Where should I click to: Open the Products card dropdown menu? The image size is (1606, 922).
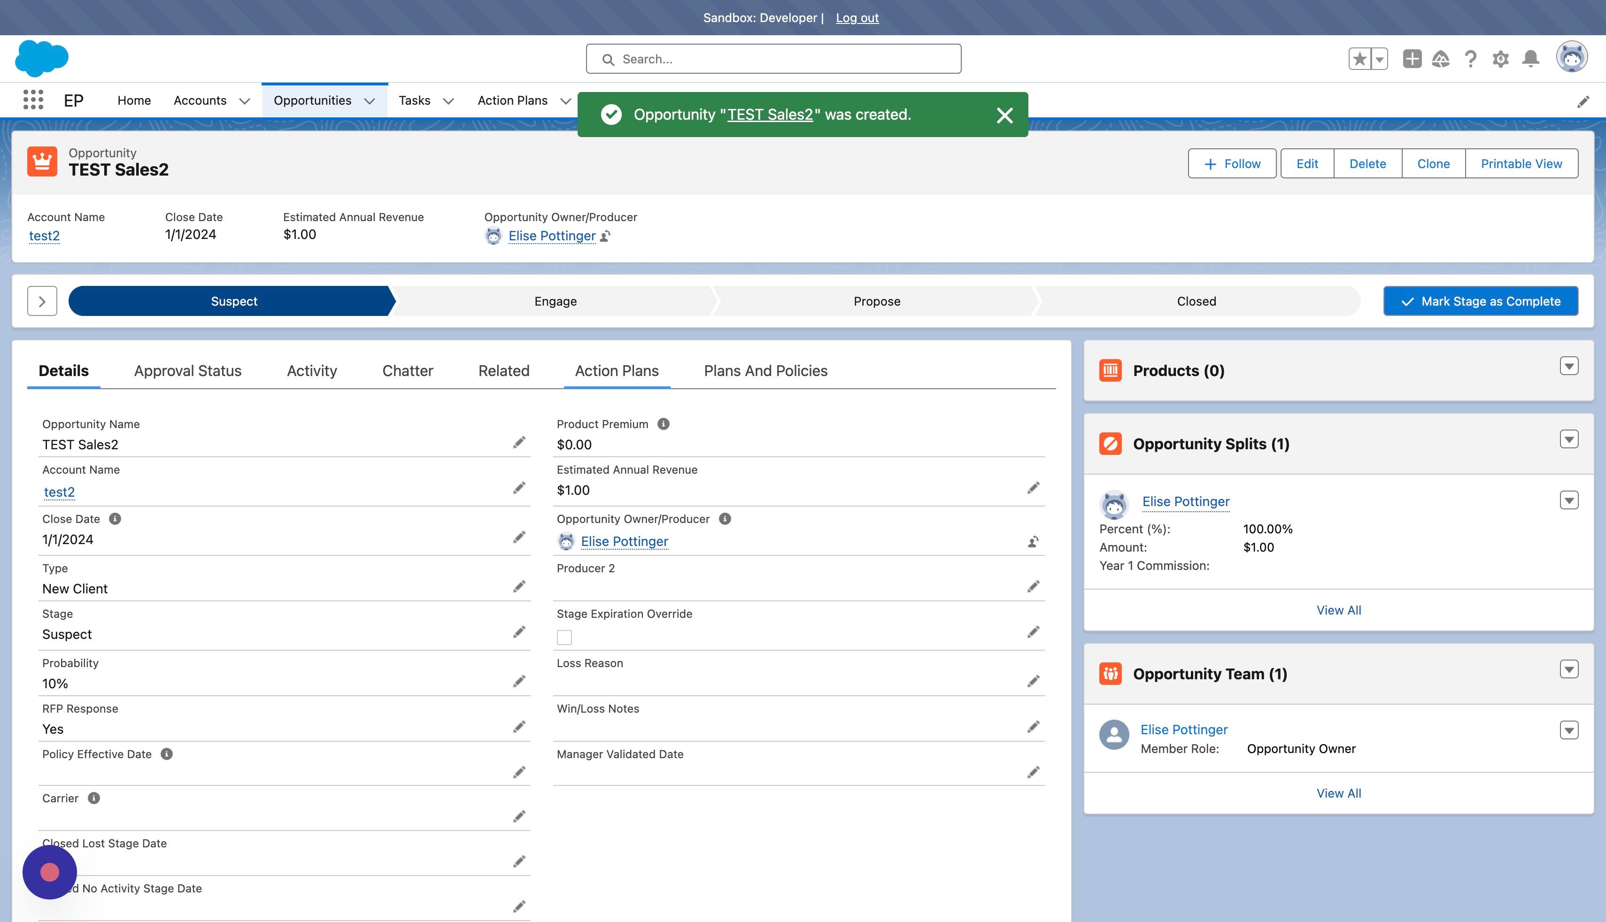[x=1568, y=366]
